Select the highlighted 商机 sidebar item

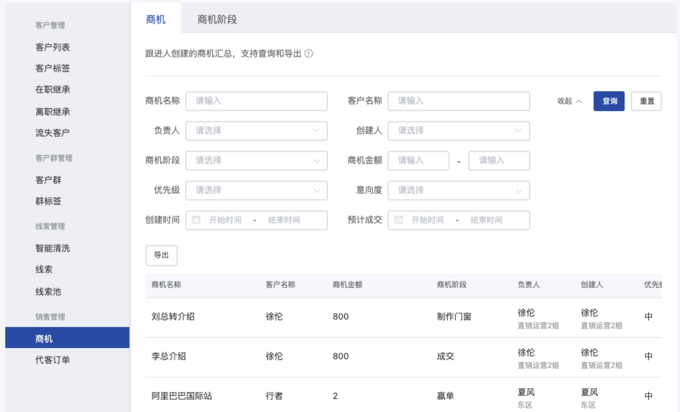point(67,338)
